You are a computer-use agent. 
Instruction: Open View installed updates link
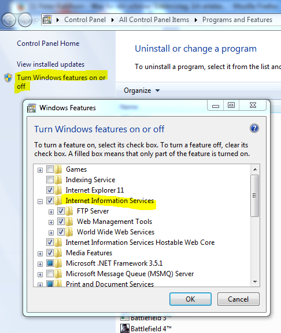pyautogui.click(x=50, y=64)
